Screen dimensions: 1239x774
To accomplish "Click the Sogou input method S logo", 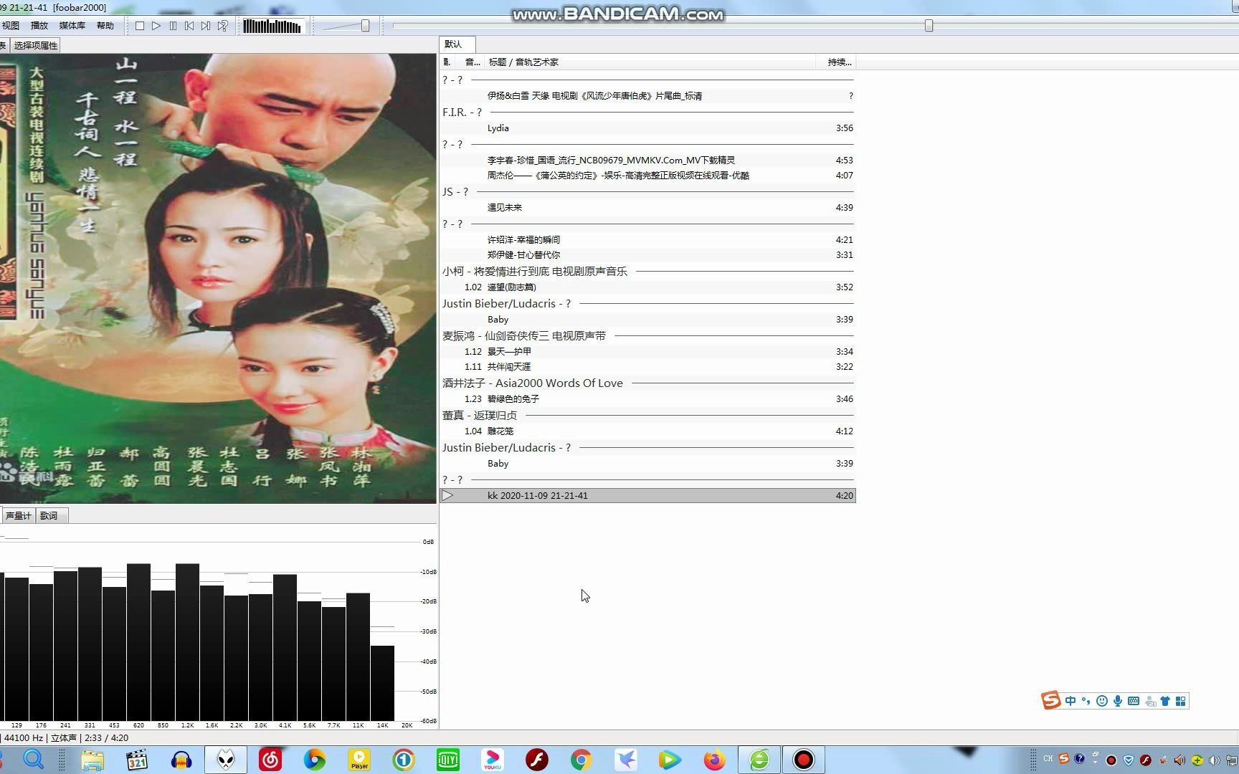I will [1051, 700].
